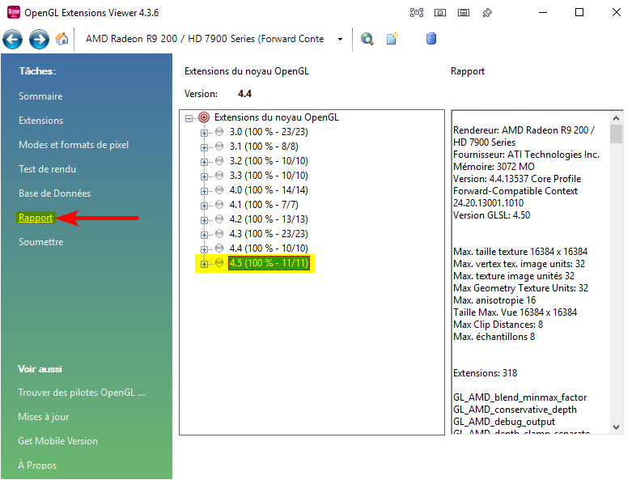Expand the 3.0 (100 % - 23/23) node
The height and width of the screenshot is (480, 636).
click(204, 132)
